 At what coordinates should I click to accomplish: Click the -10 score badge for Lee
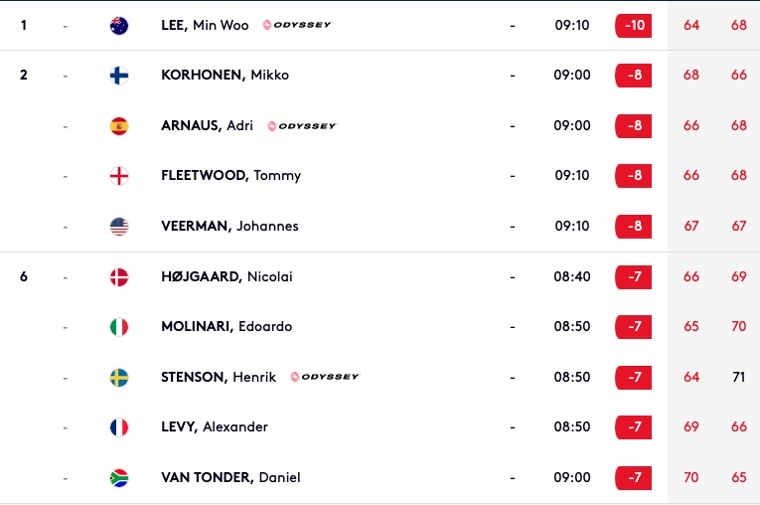pyautogui.click(x=633, y=25)
